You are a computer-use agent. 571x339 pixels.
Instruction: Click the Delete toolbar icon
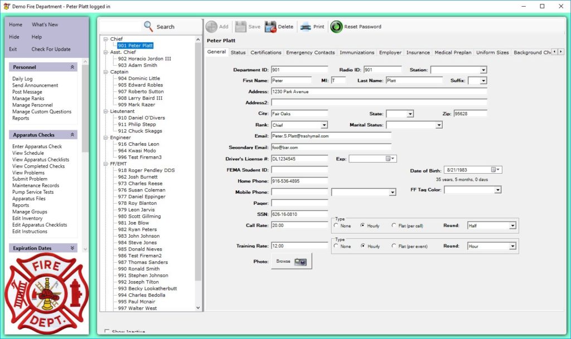(x=270, y=27)
